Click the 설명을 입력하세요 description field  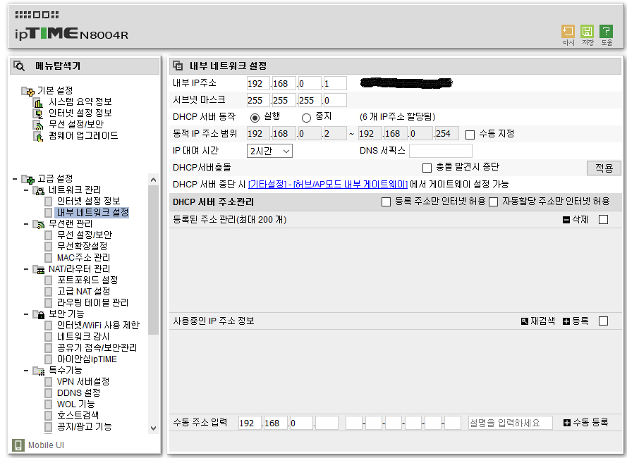(510, 423)
